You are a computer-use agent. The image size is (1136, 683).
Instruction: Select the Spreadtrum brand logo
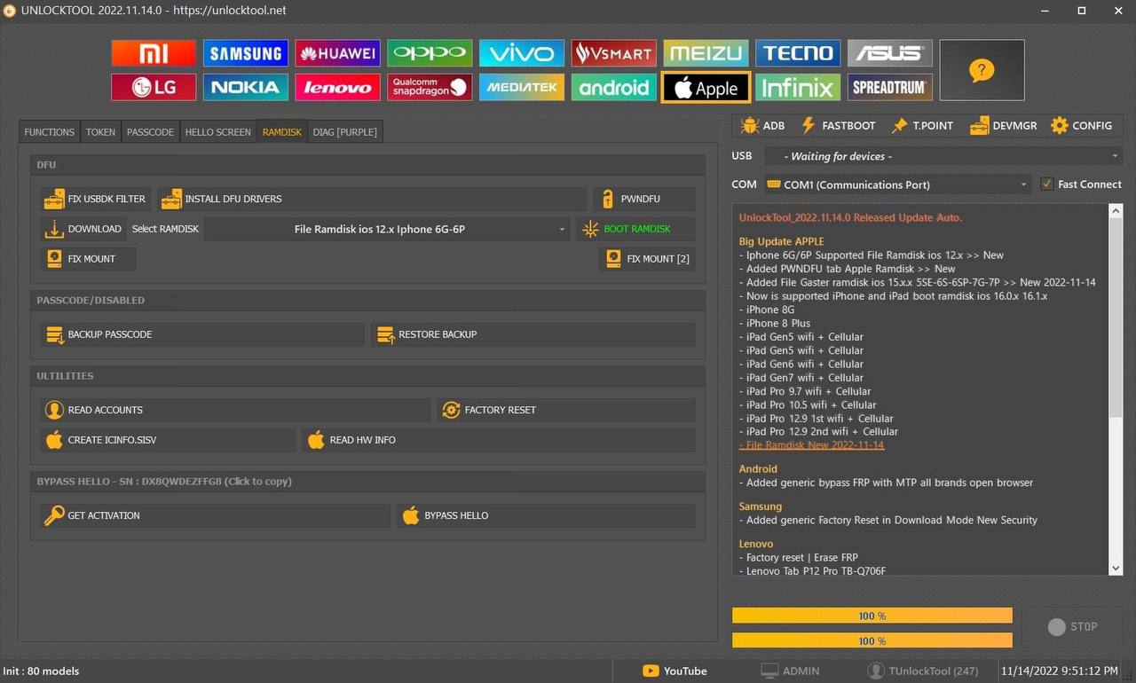890,87
